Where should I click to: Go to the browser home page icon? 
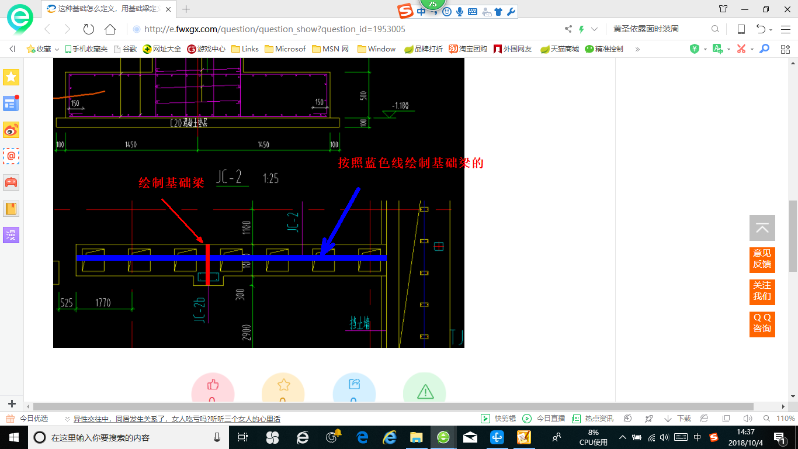pos(110,29)
